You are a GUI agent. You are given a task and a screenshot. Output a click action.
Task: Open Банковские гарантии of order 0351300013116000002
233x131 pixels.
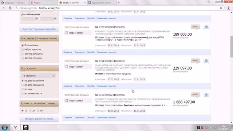pos(106,86)
